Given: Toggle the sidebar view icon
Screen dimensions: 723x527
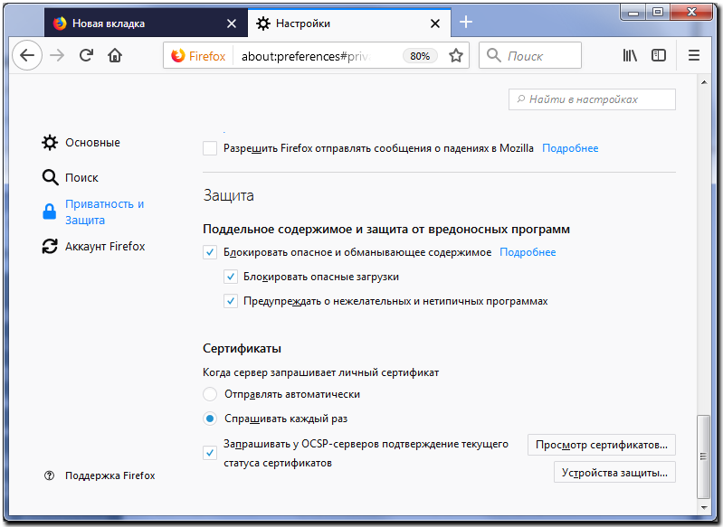Looking at the screenshot, I should (x=659, y=55).
